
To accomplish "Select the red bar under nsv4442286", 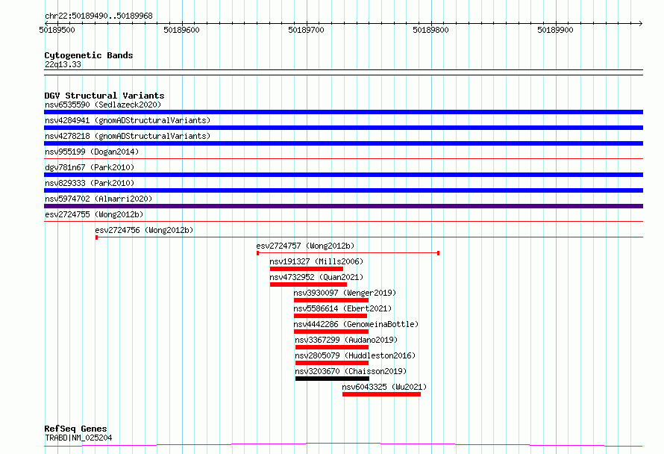I will (331, 332).
